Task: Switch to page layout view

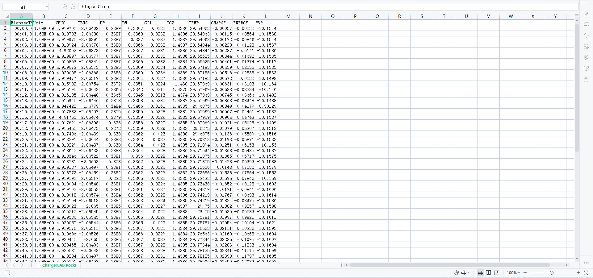Action: (488, 273)
